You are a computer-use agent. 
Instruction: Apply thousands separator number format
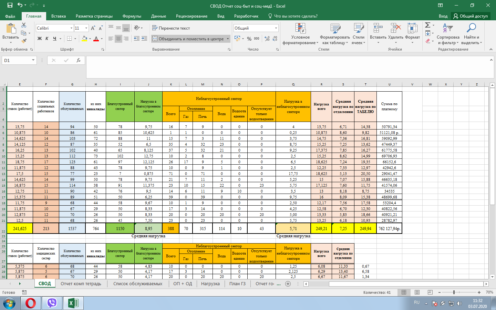[257, 39]
